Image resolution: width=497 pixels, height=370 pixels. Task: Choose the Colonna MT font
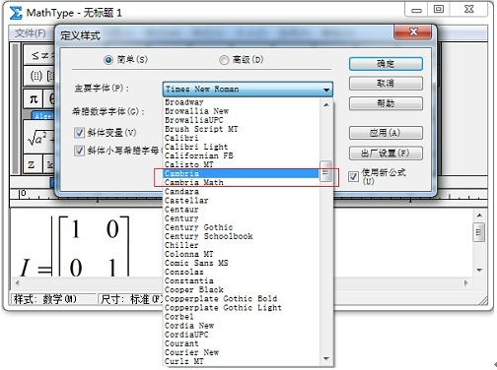(x=241, y=254)
